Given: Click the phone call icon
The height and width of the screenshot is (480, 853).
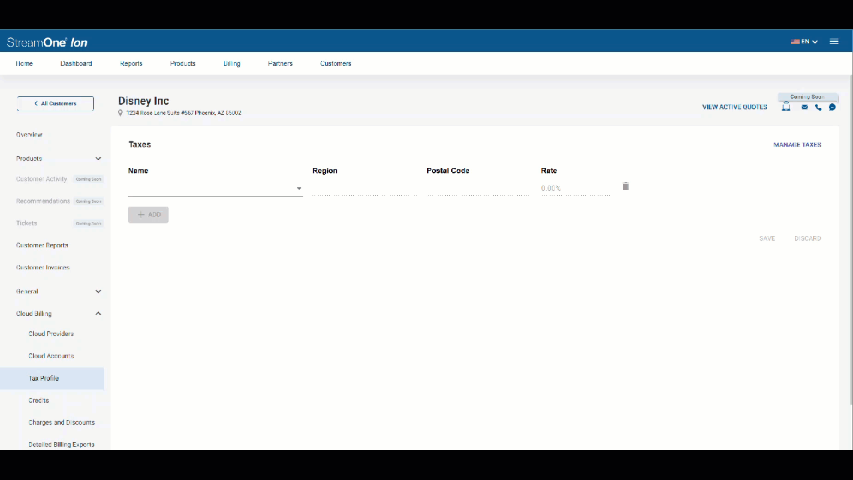Looking at the screenshot, I should [818, 107].
